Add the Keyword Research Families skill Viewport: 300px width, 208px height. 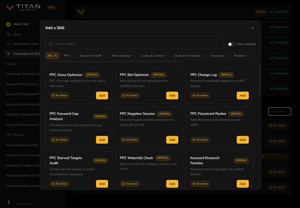[x=243, y=184]
